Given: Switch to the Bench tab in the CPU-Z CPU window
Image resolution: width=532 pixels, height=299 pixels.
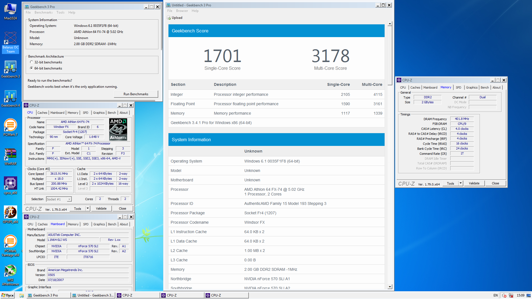Looking at the screenshot, I should point(112,113).
